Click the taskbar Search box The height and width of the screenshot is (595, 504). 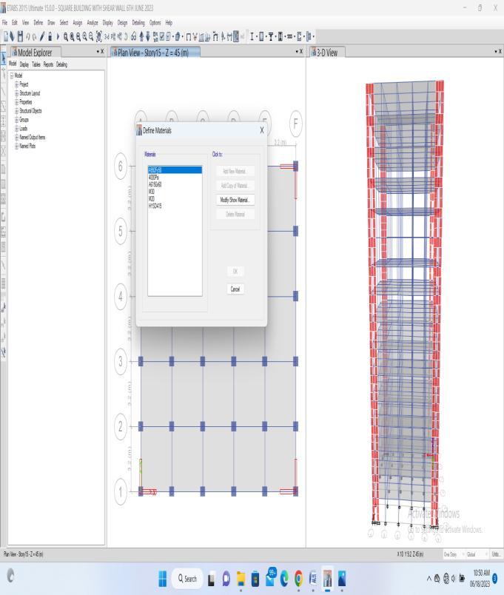187,578
